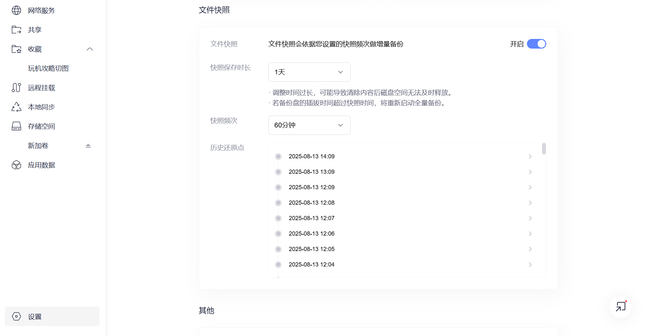Click the 2025-08-13 12:08 timestamp
This screenshot has height=336, width=647.
point(312,203)
